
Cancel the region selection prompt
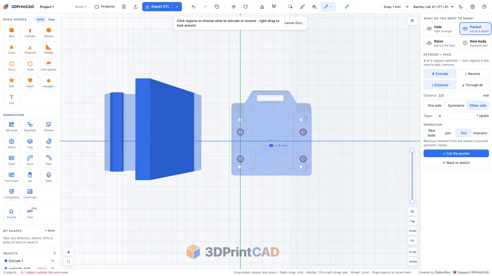pos(293,23)
